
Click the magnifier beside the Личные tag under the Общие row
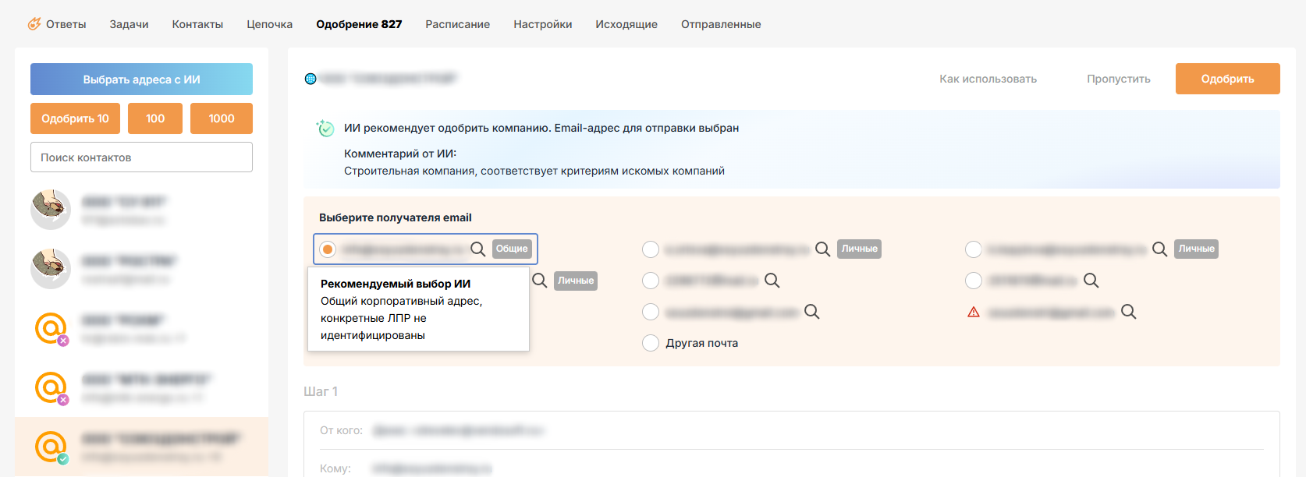pos(539,280)
